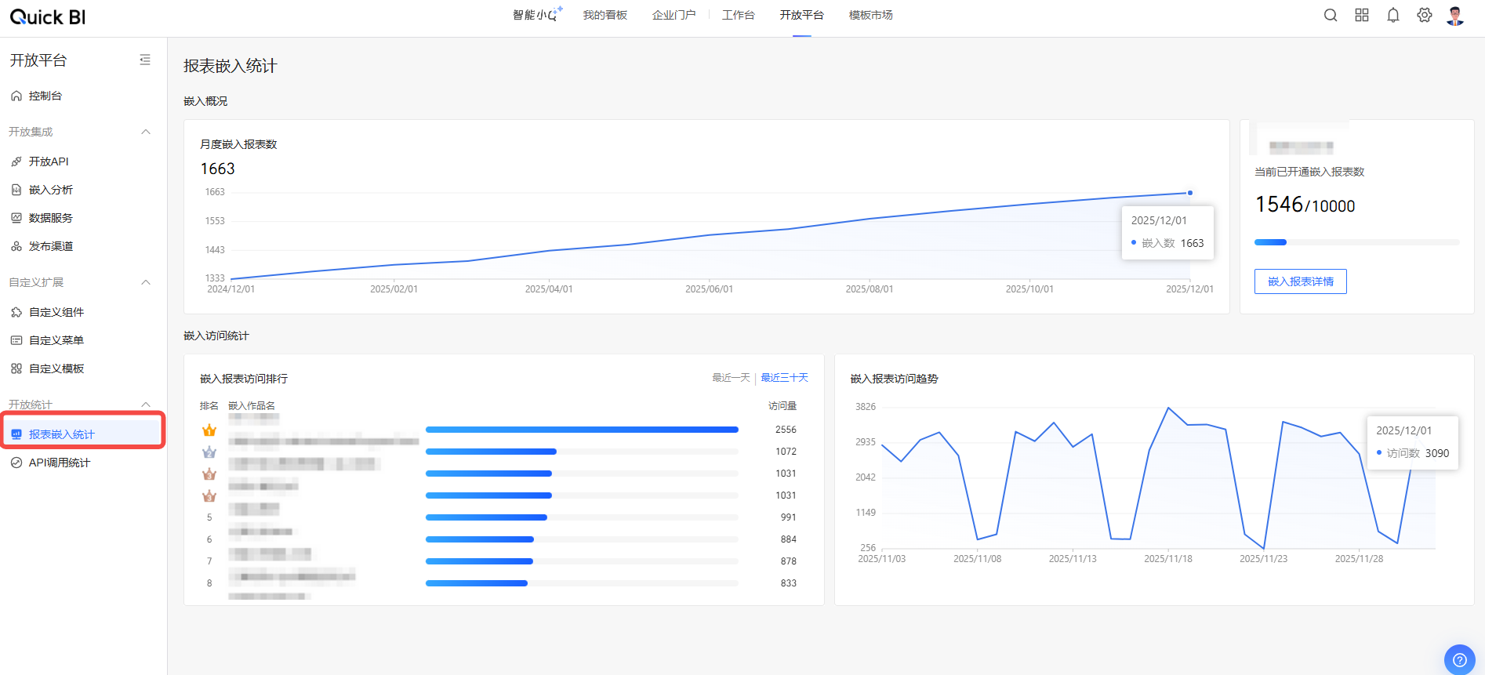
Task: Click the visit count 991
Action: pos(788,517)
